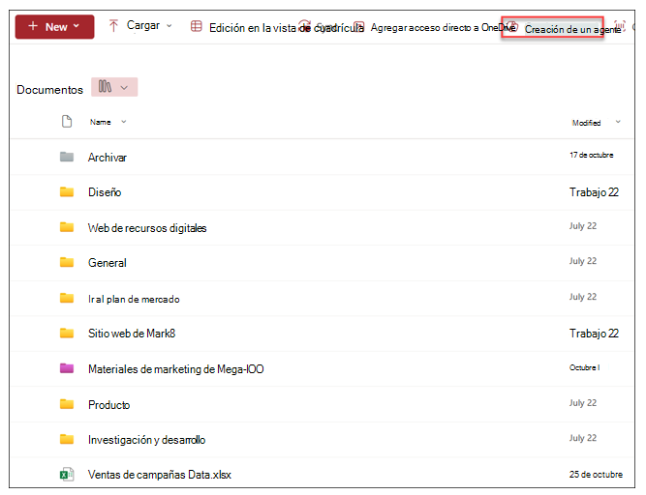646x495 pixels.
Task: Click the Diseño folder icon
Action: pyautogui.click(x=67, y=191)
